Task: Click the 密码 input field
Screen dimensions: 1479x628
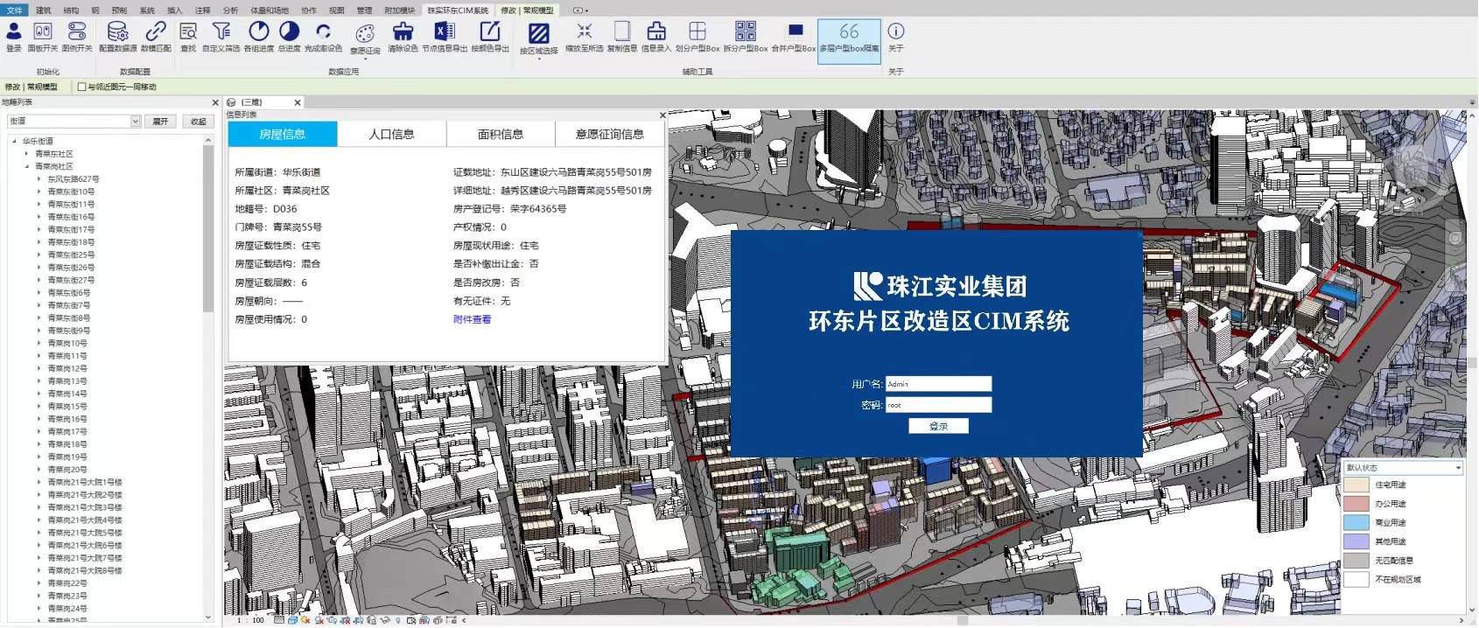Action: 938,405
